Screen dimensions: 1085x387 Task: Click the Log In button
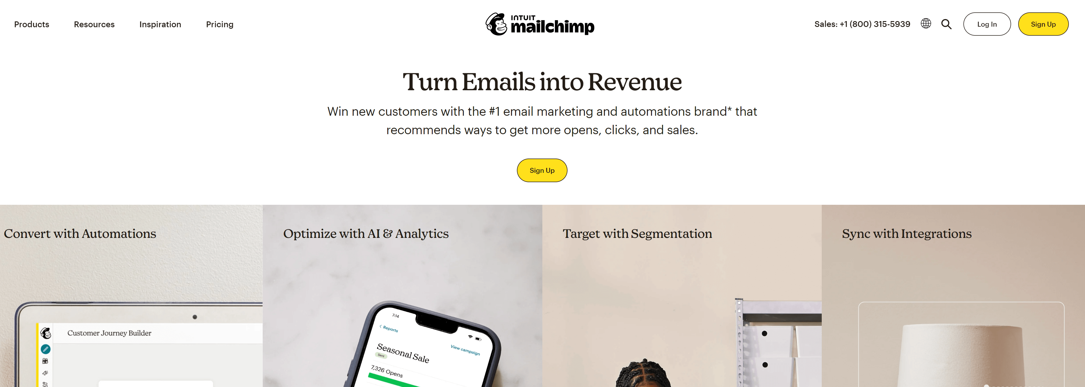(x=986, y=25)
